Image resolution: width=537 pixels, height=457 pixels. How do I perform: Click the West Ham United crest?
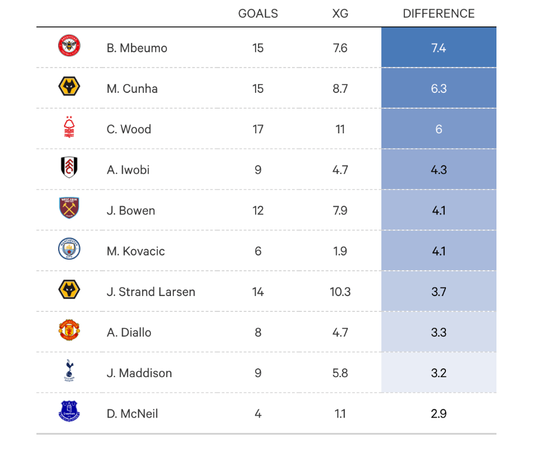(69, 209)
